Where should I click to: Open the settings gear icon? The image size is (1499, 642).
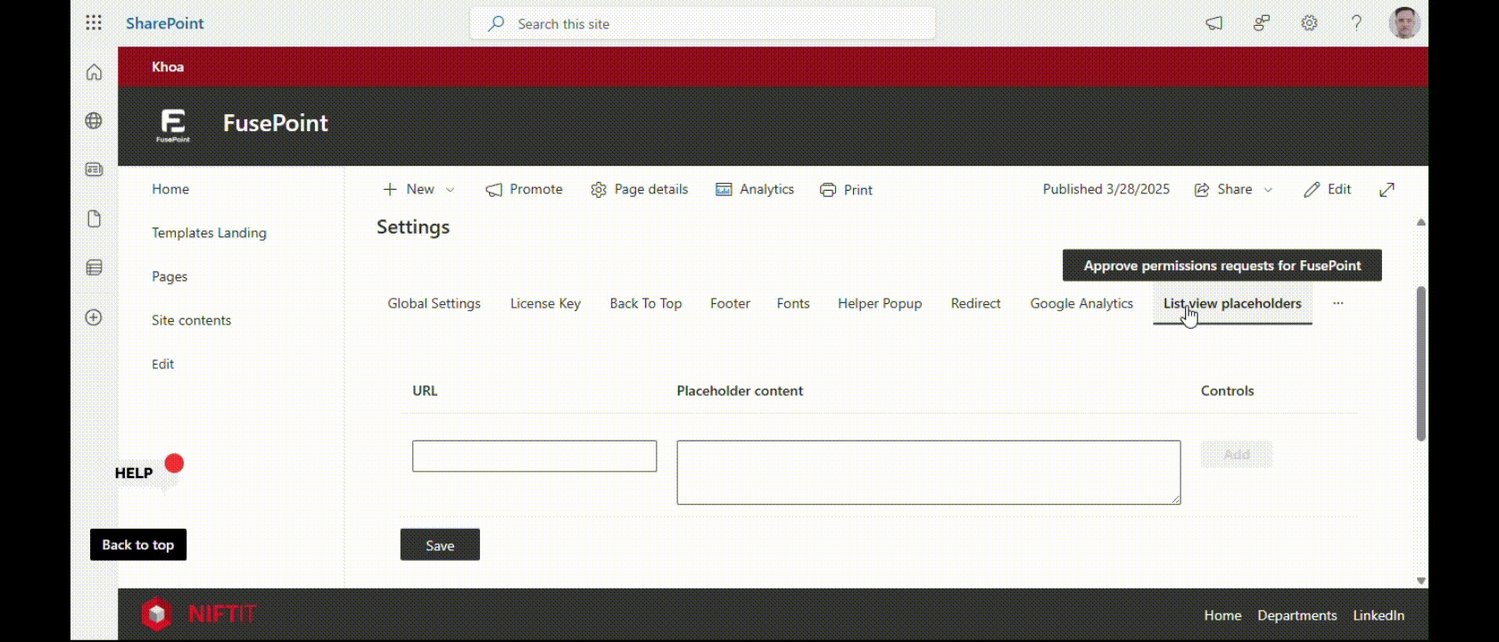pyautogui.click(x=1309, y=23)
